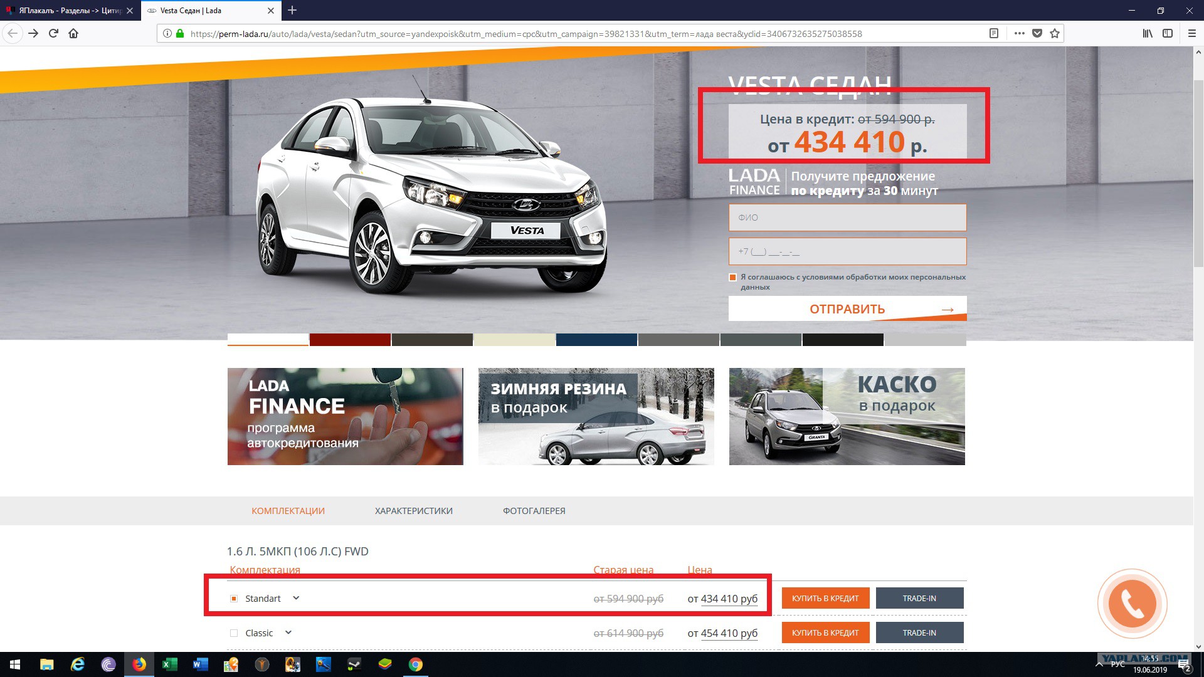1204x677 pixels.
Task: Click КУПИТЬ В КРЕДИТ for Standart
Action: 825,598
